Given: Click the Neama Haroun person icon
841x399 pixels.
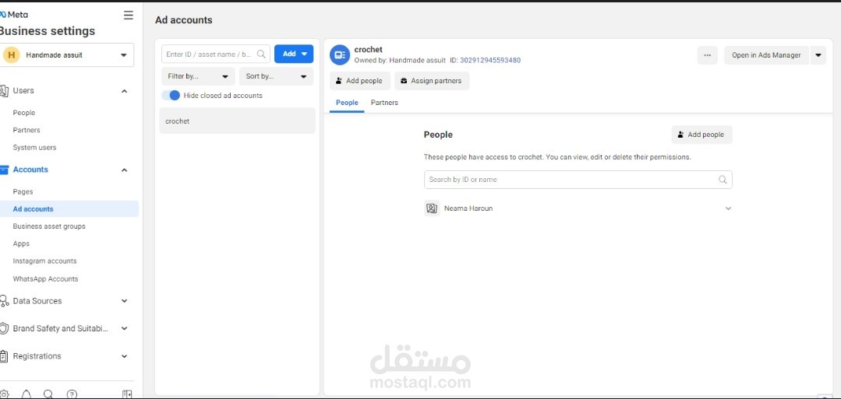Looking at the screenshot, I should click(x=432, y=208).
